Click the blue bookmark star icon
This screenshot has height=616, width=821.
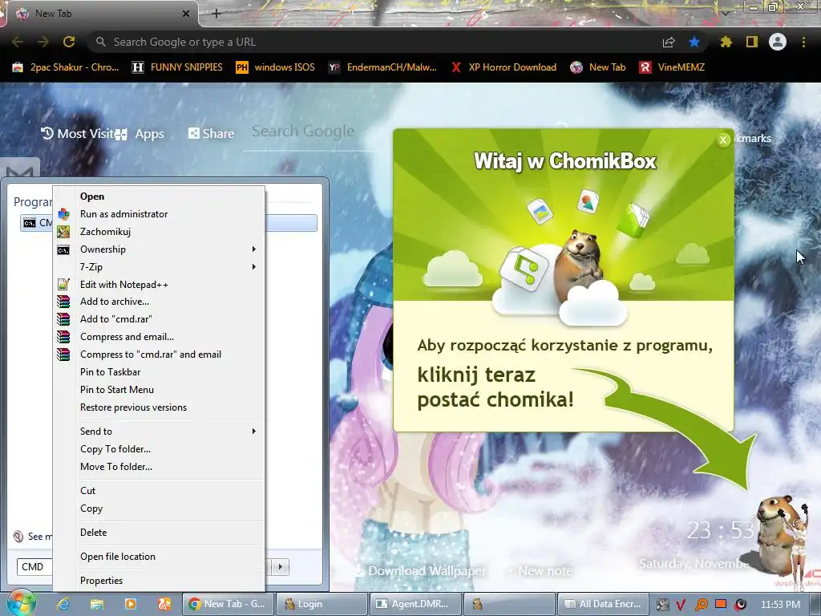click(x=694, y=42)
